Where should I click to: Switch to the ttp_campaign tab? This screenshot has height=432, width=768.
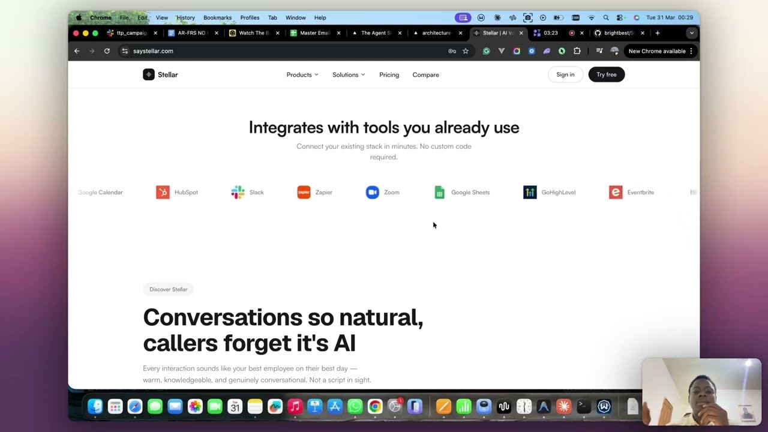click(x=131, y=33)
